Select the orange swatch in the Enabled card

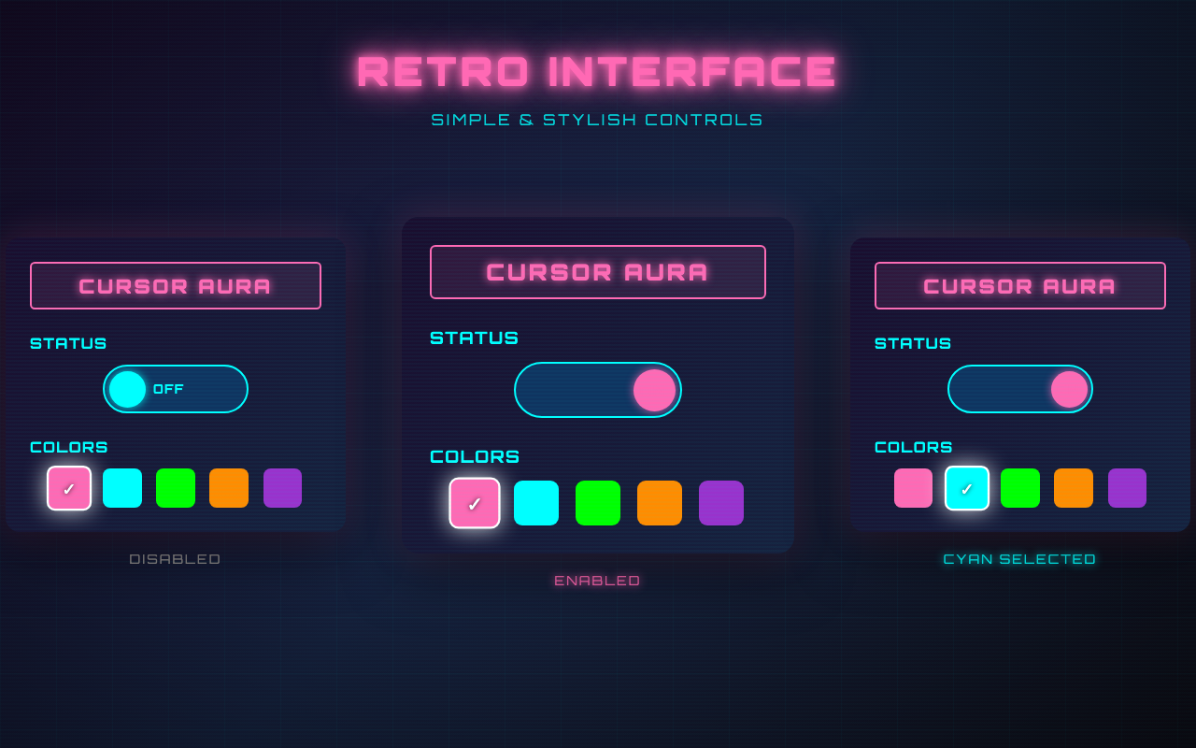click(x=659, y=503)
